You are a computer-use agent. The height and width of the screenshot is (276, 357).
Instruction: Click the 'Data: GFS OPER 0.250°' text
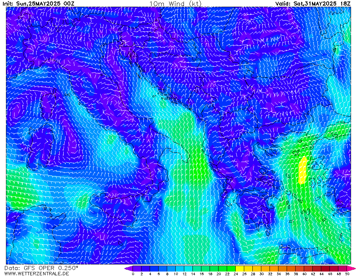41,268
